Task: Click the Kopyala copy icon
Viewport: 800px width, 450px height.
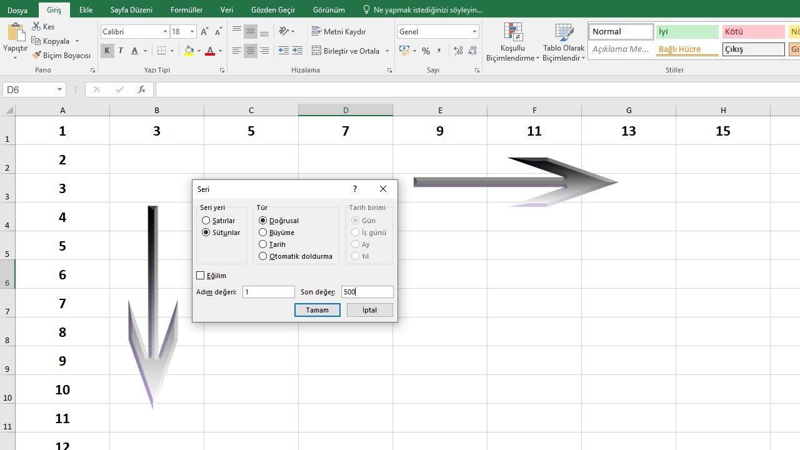Action: 36,41
